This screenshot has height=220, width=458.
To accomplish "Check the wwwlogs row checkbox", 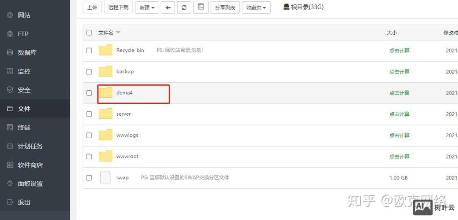I will [89, 135].
